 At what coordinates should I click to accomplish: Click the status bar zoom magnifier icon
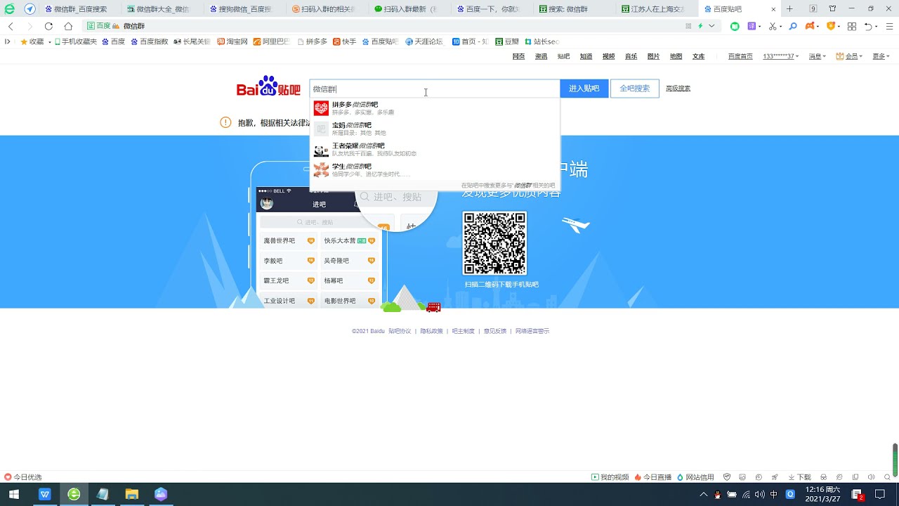[x=887, y=477]
